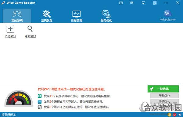Click the screen share icon in title bar

pyautogui.click(x=143, y=3)
